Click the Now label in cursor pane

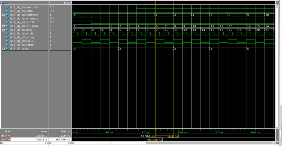(44, 131)
